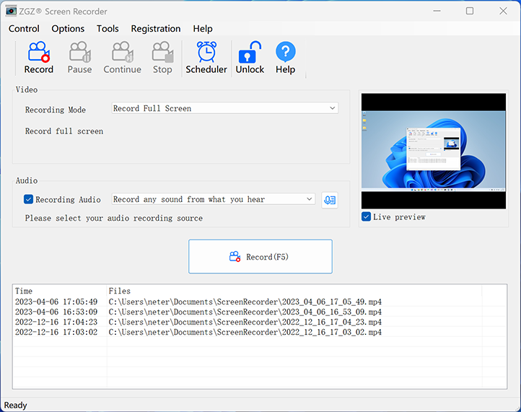The height and width of the screenshot is (412, 521).
Task: Maximize the Screen Recorder window
Action: [x=470, y=11]
